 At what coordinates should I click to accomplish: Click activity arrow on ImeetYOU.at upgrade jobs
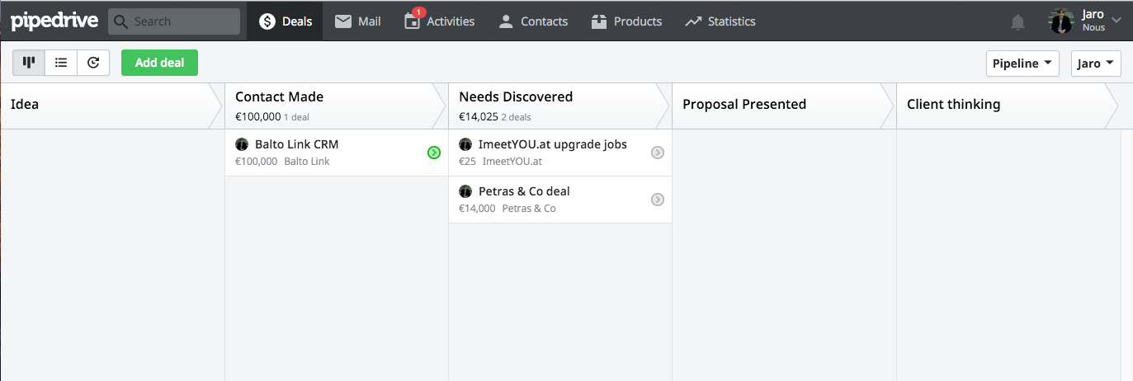tap(658, 153)
